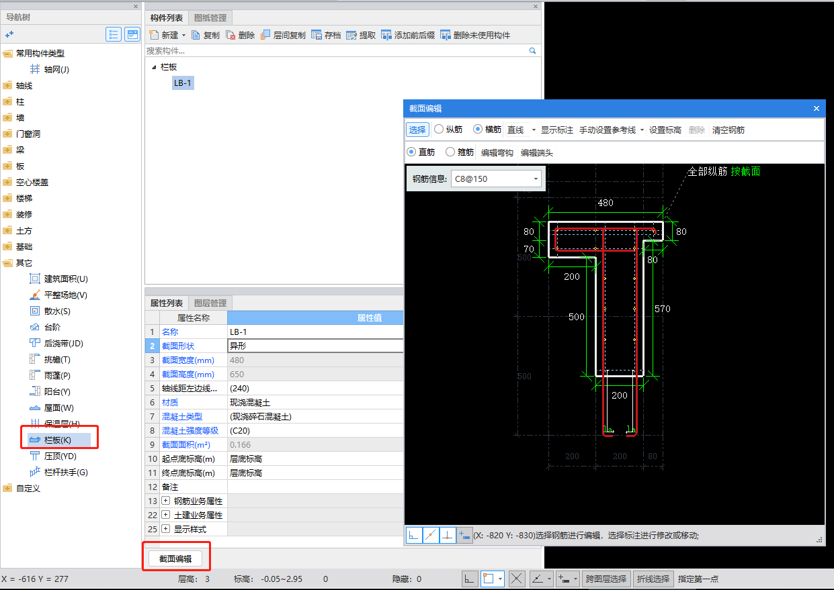Viewport: 834px width, 590px height.
Task: Toggle dynamic input icon in section editor
Action: (x=464, y=535)
